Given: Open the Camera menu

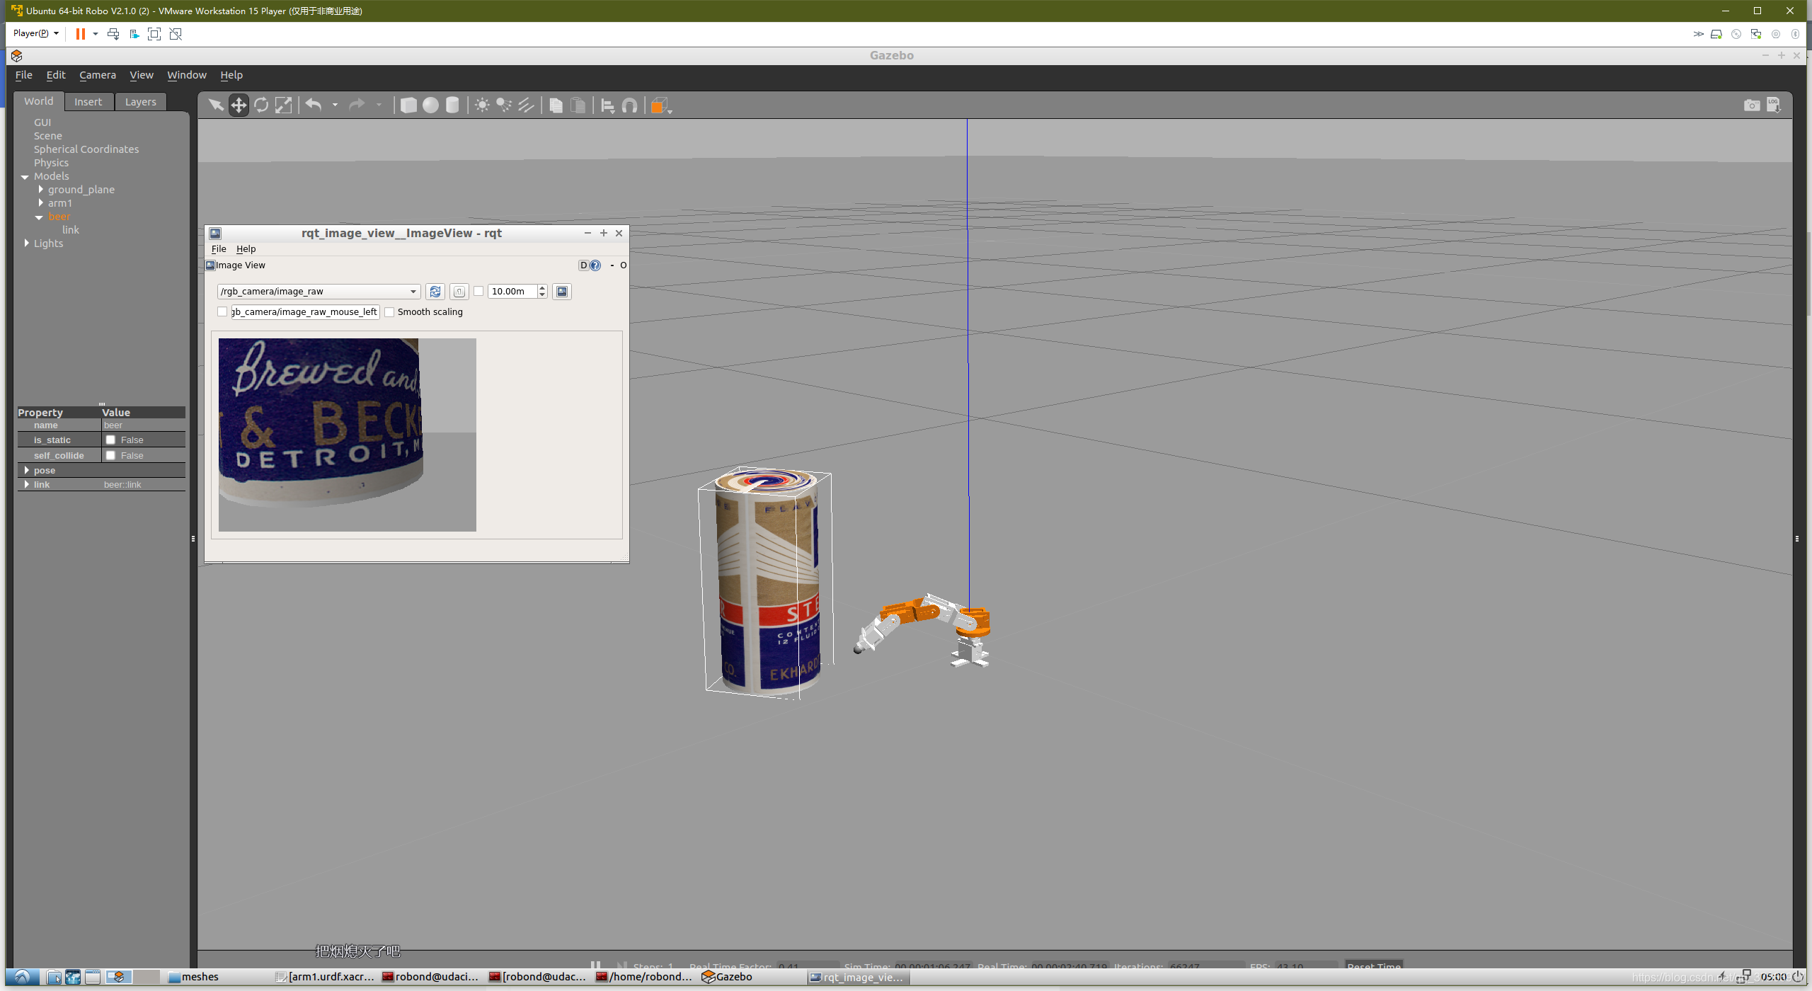Looking at the screenshot, I should tap(98, 75).
